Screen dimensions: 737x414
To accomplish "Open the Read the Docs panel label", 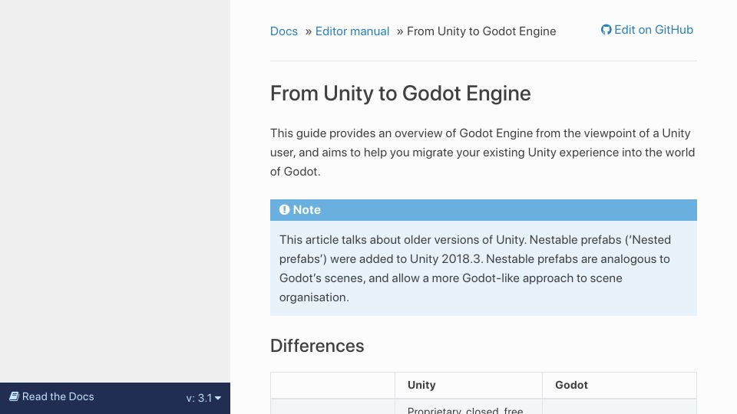I will pyautogui.click(x=58, y=396).
